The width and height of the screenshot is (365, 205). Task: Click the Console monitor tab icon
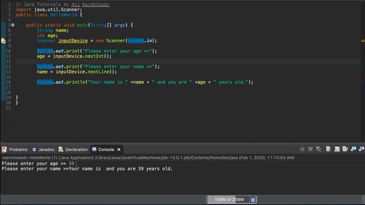pos(94,149)
